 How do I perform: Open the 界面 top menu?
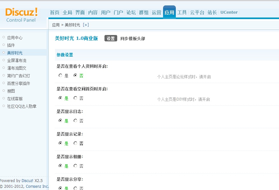coord(80,12)
